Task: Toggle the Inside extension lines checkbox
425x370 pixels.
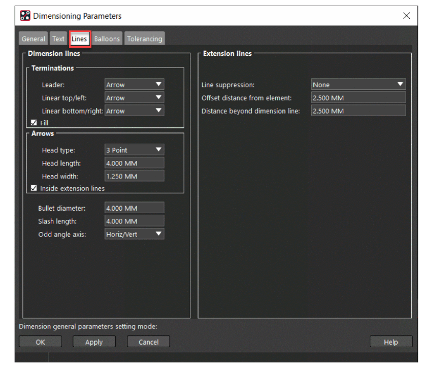Action: click(x=34, y=188)
